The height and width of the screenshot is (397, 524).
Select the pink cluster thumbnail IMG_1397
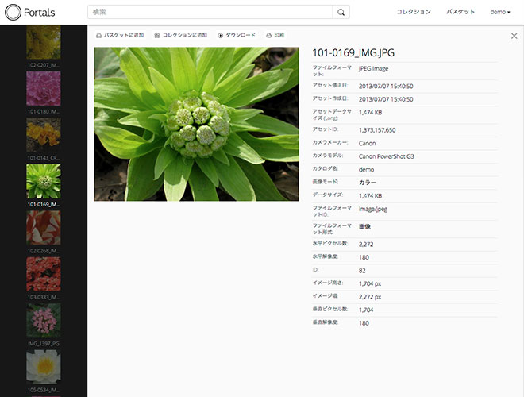tap(44, 321)
